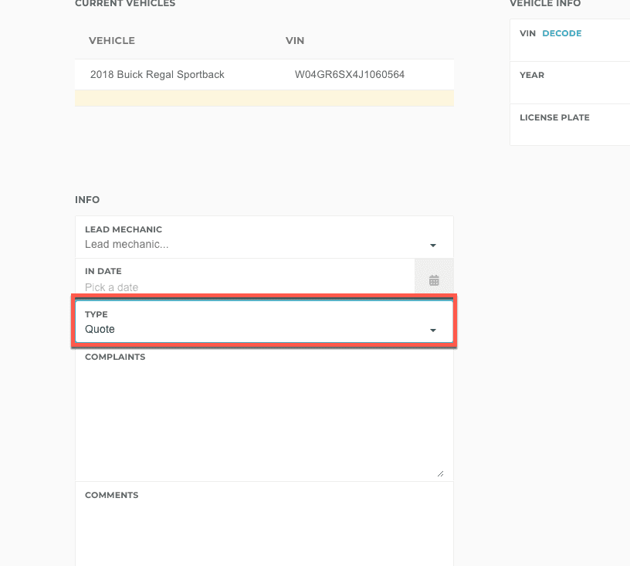Sort by the VIN column header

(295, 40)
